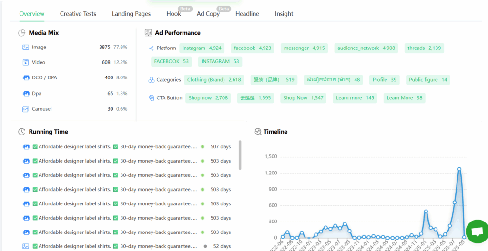Open the green chat support bubble
Viewport: 488px width, 251px height.
(x=477, y=232)
